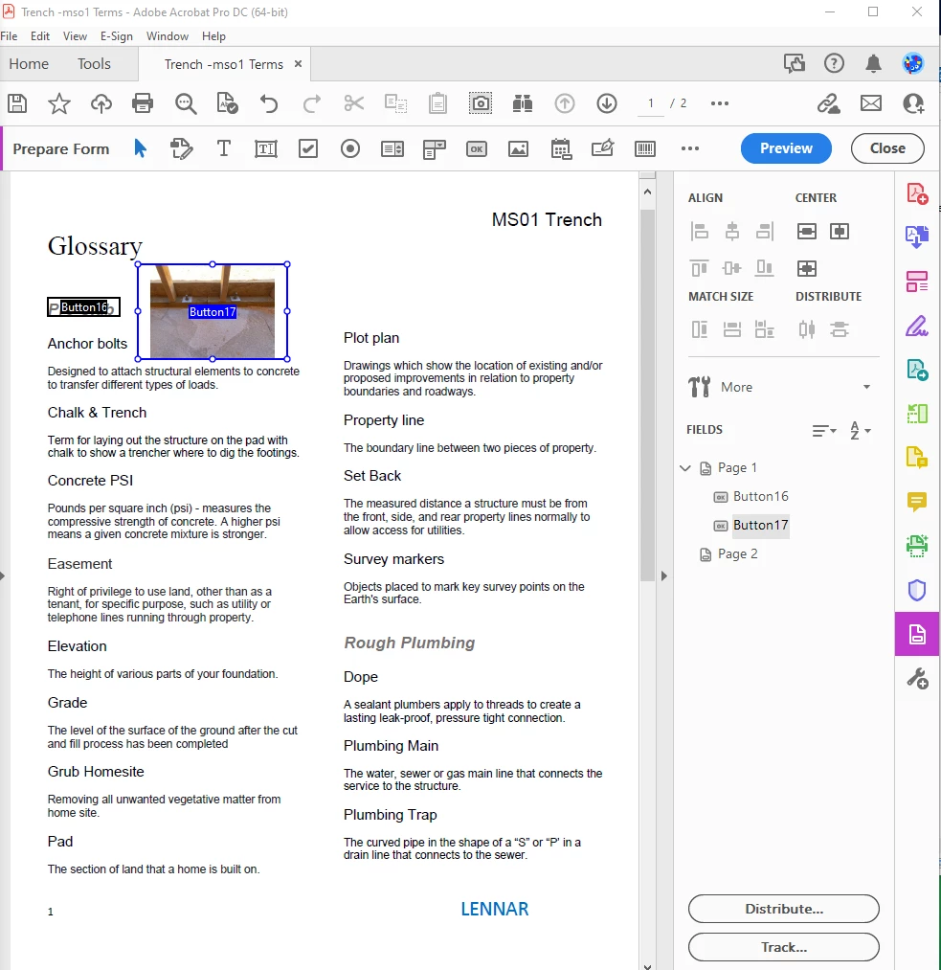941x970 pixels.
Task: Add an image field
Action: [518, 149]
